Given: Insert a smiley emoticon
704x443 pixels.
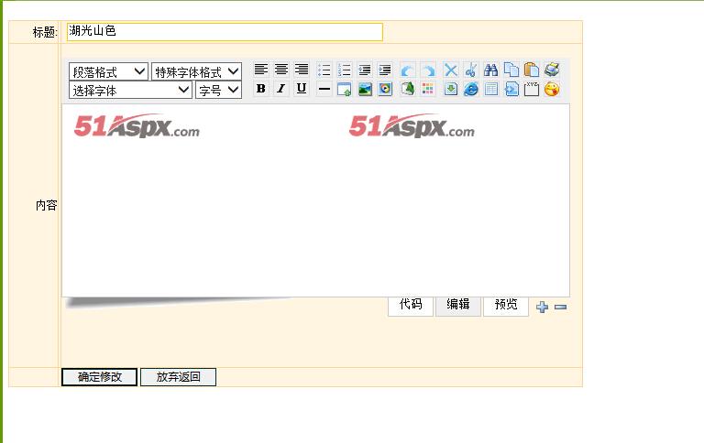Looking at the screenshot, I should coord(552,89).
